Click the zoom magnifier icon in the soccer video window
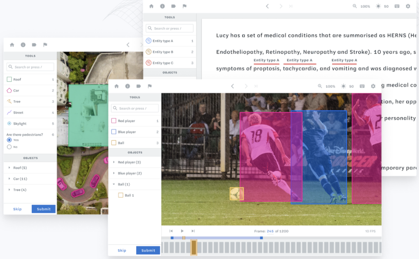Image resolution: width=419 pixels, height=259 pixels. tap(320, 86)
